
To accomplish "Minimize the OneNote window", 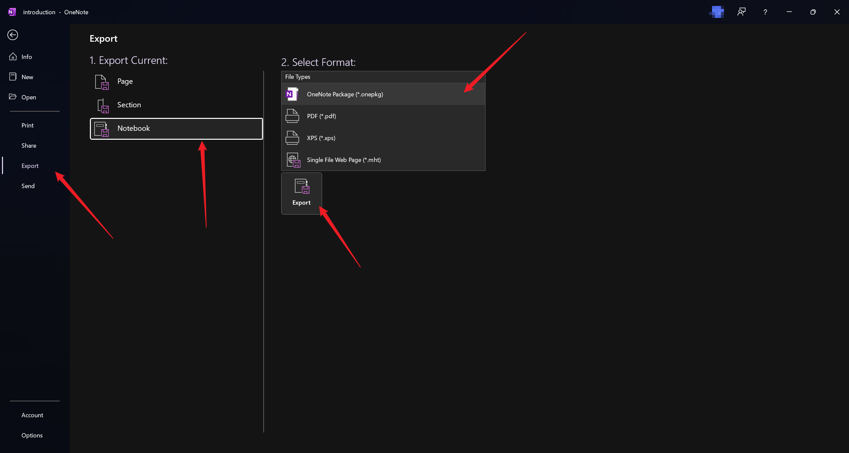I will coord(789,12).
